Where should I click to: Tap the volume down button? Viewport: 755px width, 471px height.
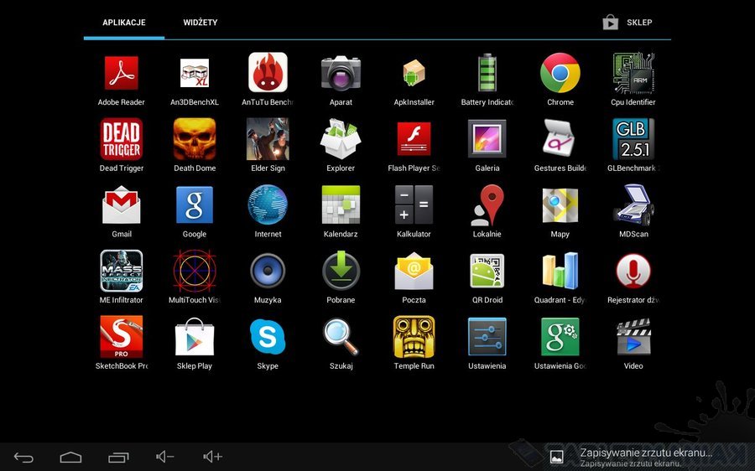165,457
